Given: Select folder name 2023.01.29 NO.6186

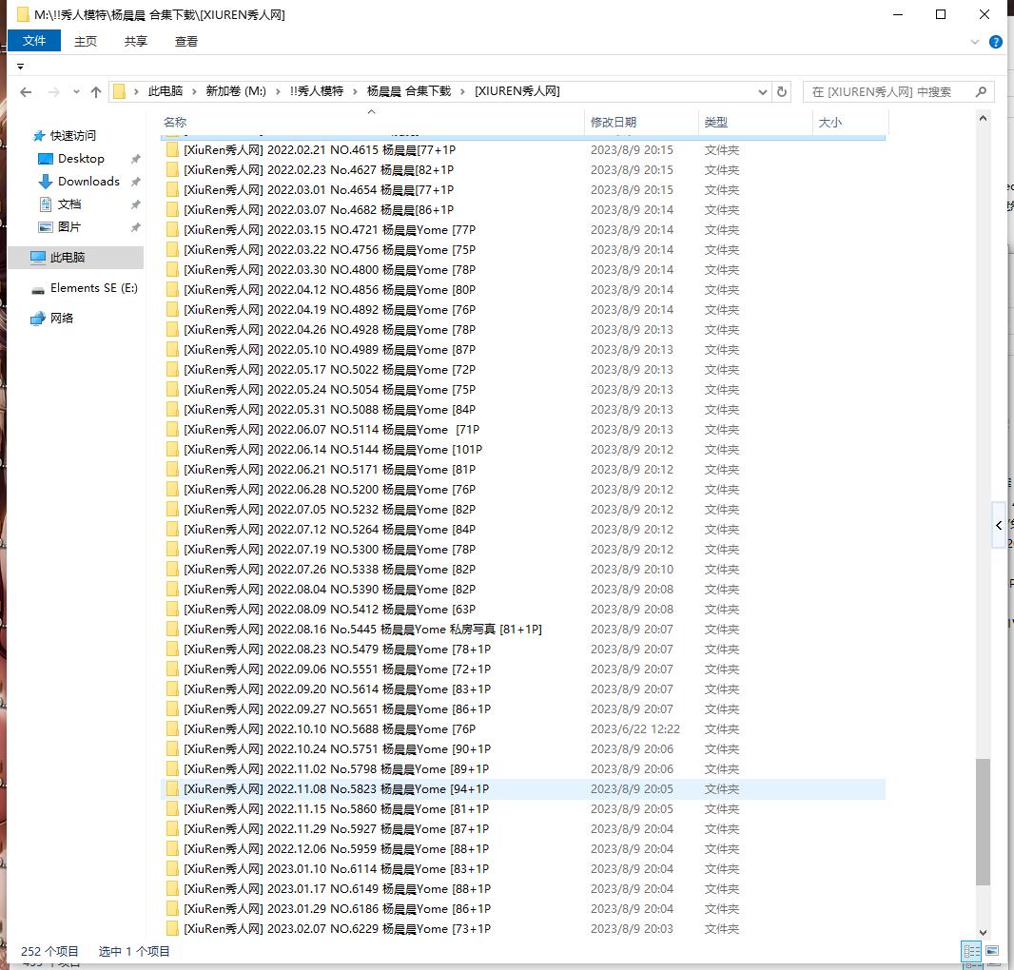Looking at the screenshot, I should coord(338,909).
